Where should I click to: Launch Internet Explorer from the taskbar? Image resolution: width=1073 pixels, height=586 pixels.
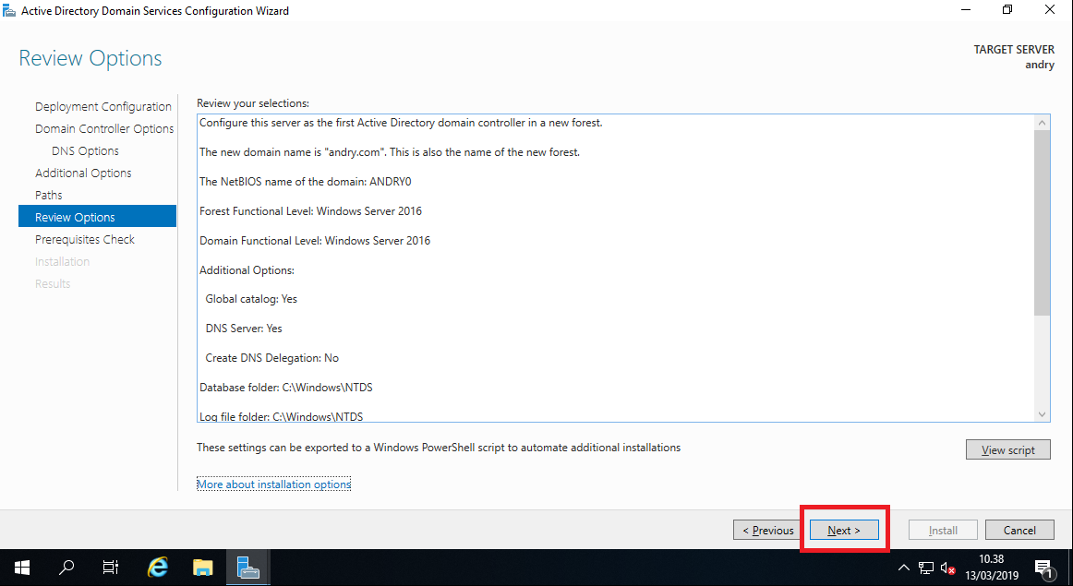pyautogui.click(x=156, y=567)
